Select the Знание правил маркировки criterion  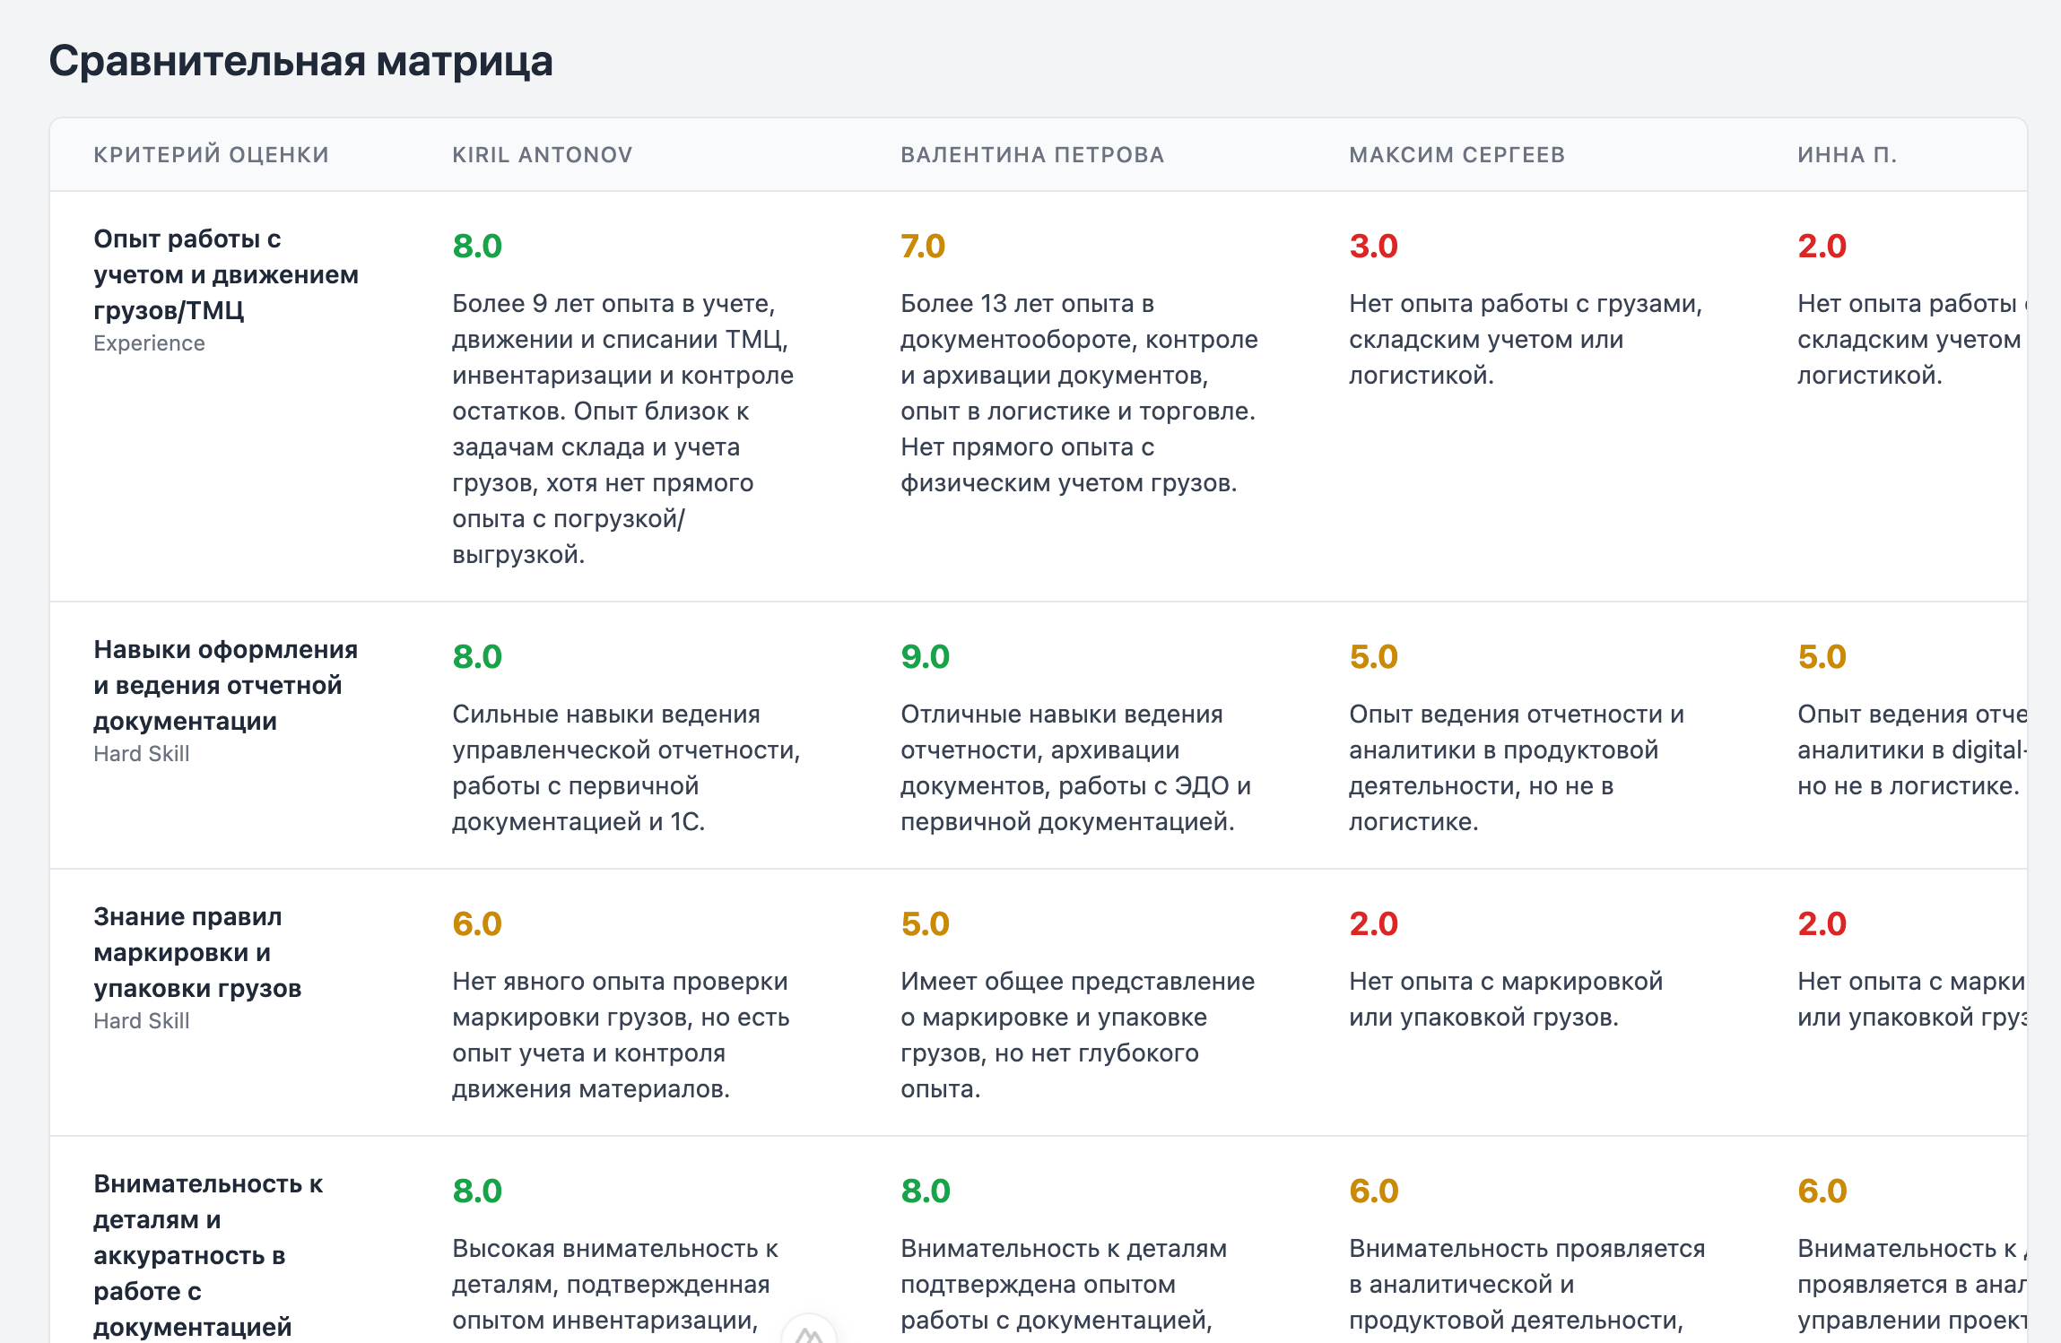[197, 952]
